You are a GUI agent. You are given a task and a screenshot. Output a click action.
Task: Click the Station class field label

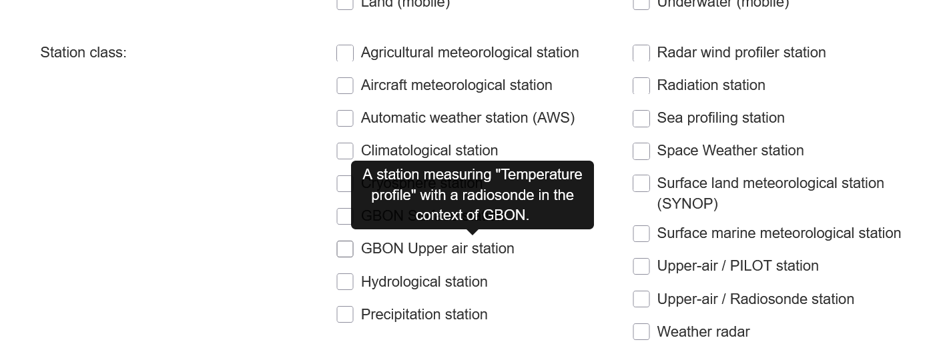pyautogui.click(x=83, y=53)
